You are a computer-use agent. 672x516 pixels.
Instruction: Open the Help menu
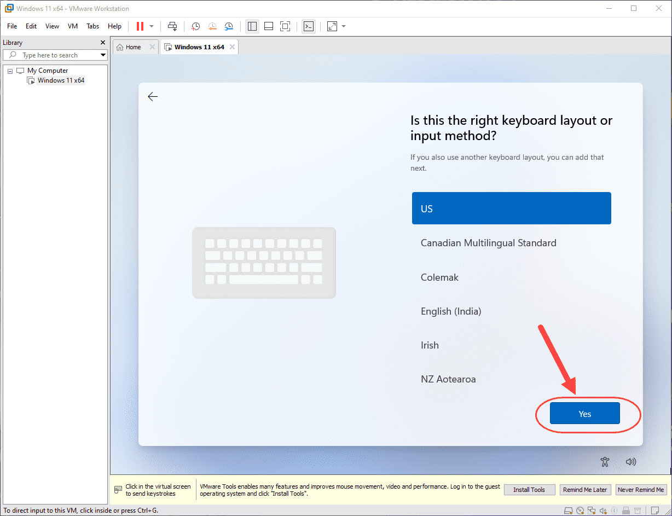(x=114, y=26)
